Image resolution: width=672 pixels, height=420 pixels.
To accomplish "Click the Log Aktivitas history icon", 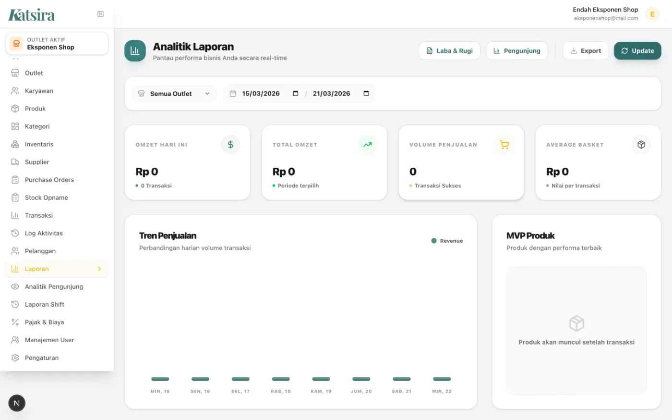I will [x=15, y=233].
